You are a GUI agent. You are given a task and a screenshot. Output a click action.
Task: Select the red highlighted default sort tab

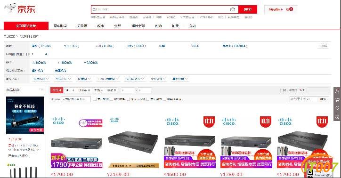coord(57,90)
